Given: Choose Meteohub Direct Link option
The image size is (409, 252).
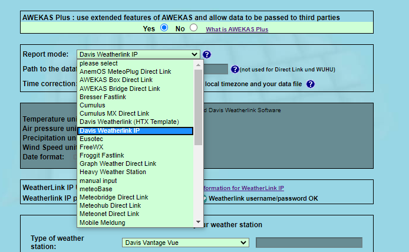Looking at the screenshot, I should coord(136,206).
